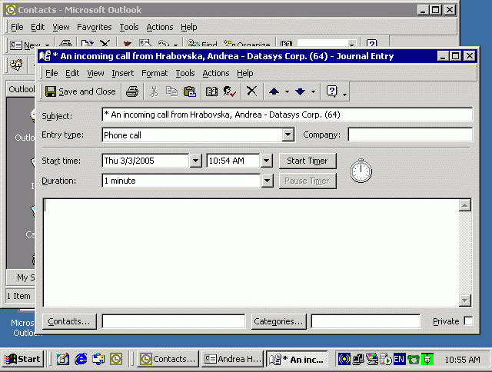Open the Start time date dropdown
This screenshot has height=372, width=492.
coord(195,161)
